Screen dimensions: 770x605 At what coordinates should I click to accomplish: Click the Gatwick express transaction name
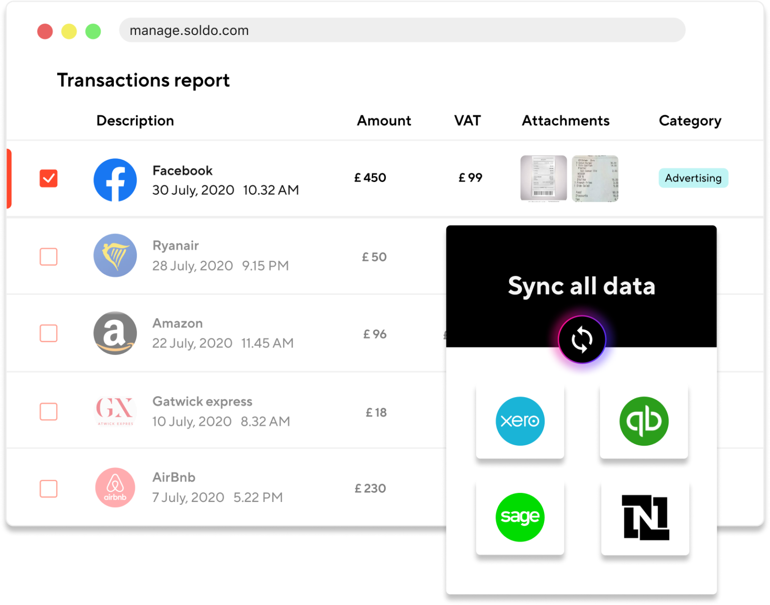[x=202, y=401]
